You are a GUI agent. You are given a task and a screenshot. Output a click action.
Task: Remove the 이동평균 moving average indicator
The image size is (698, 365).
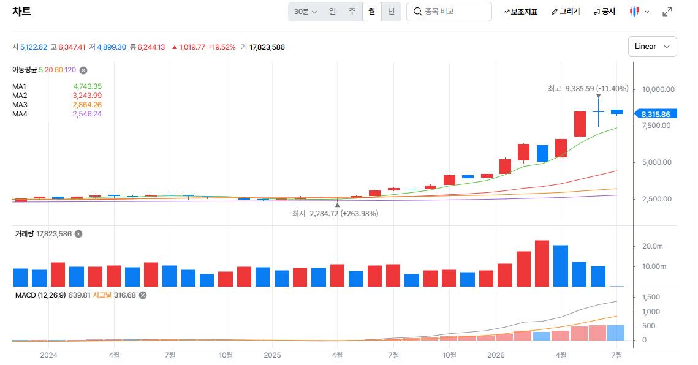pyautogui.click(x=83, y=70)
